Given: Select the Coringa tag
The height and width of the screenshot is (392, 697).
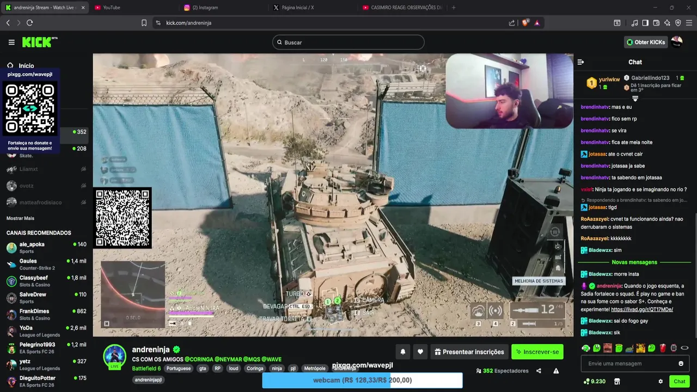Looking at the screenshot, I should tap(255, 369).
